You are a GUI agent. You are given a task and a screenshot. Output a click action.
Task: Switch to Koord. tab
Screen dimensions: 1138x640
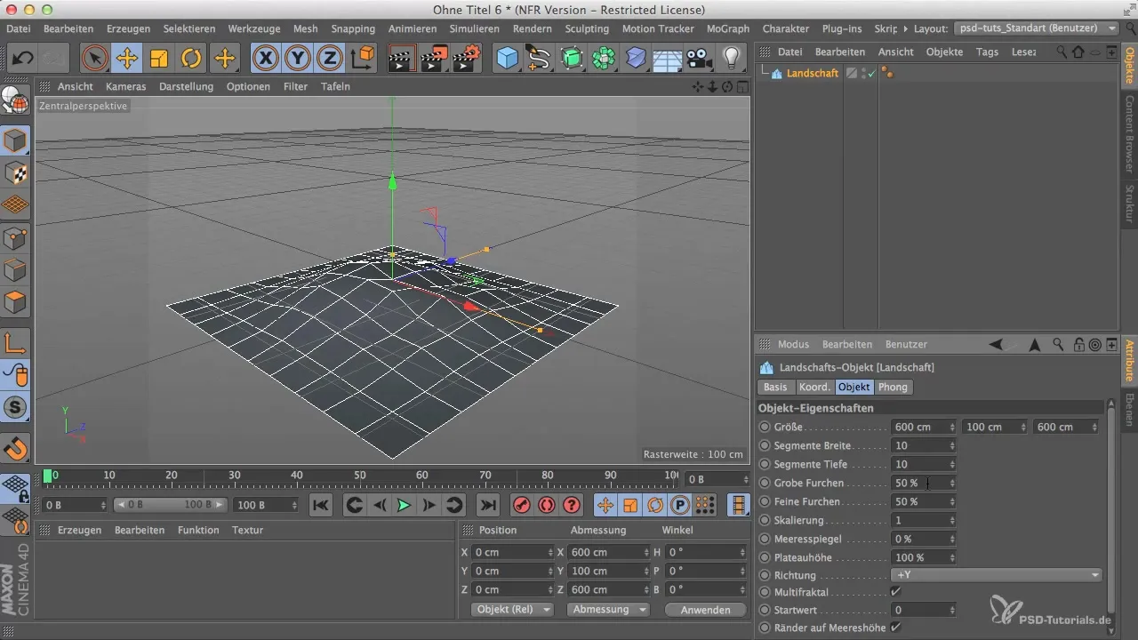pos(814,387)
